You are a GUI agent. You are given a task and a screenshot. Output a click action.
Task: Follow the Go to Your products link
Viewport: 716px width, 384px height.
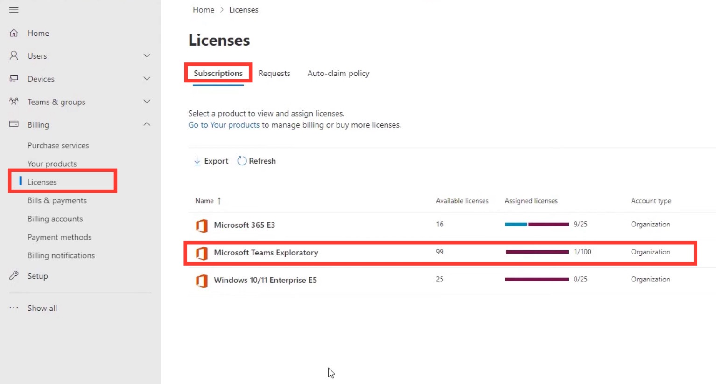click(224, 125)
